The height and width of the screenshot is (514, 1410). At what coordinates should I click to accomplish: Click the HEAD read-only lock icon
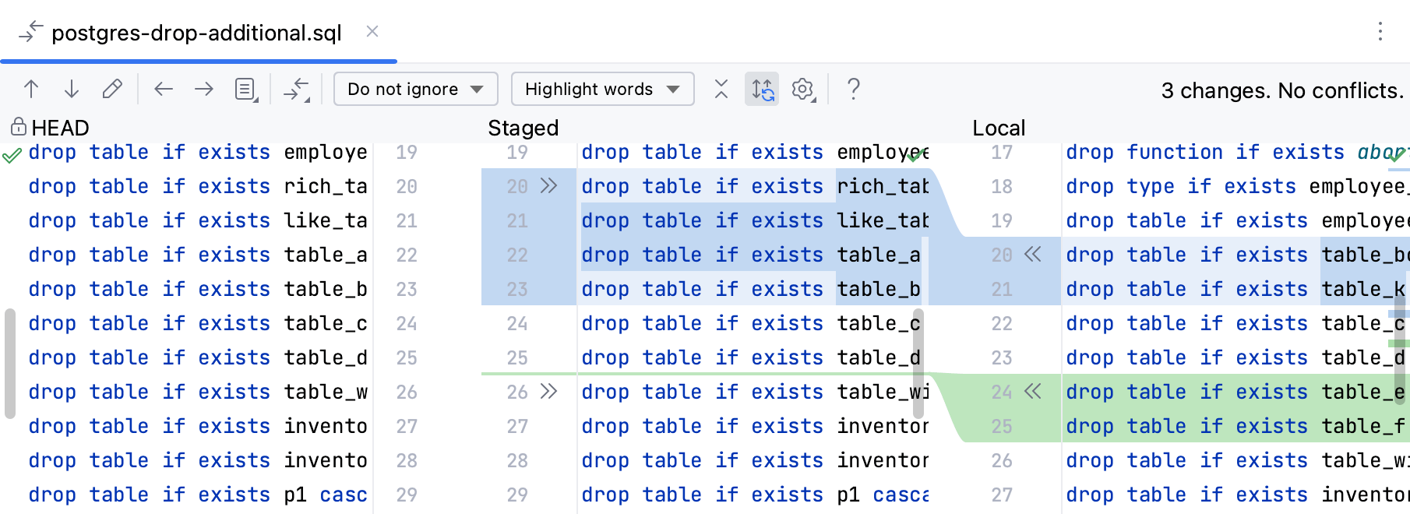[18, 127]
